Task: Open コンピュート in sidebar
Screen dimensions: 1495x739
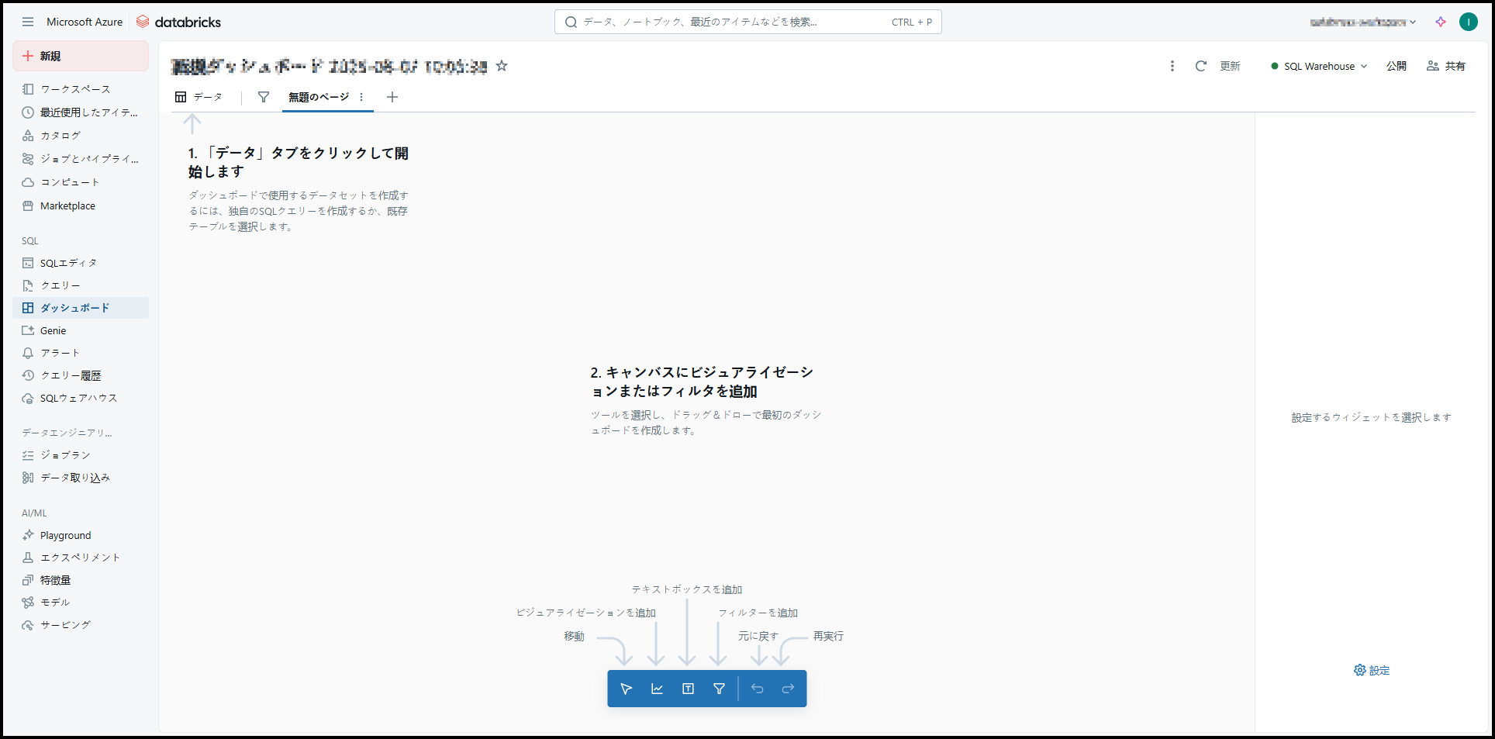Action: click(x=81, y=182)
